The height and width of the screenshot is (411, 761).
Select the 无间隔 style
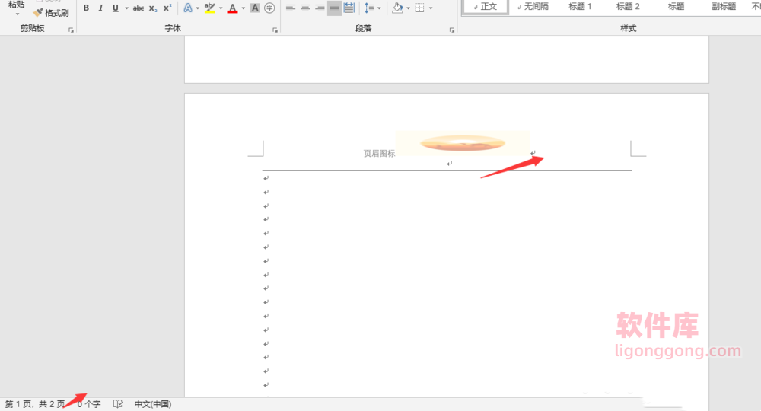point(533,7)
